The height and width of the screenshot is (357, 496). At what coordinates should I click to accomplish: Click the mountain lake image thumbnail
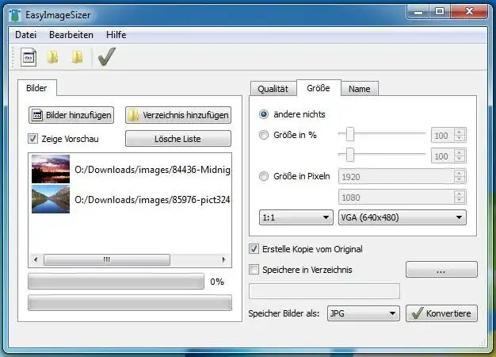pos(51,199)
